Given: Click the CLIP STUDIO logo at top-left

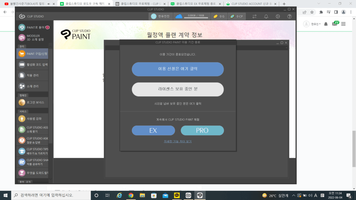Looking at the screenshot, I should 22,16.
